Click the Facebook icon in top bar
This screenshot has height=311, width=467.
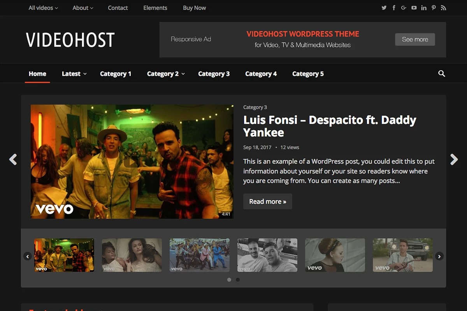(x=394, y=8)
